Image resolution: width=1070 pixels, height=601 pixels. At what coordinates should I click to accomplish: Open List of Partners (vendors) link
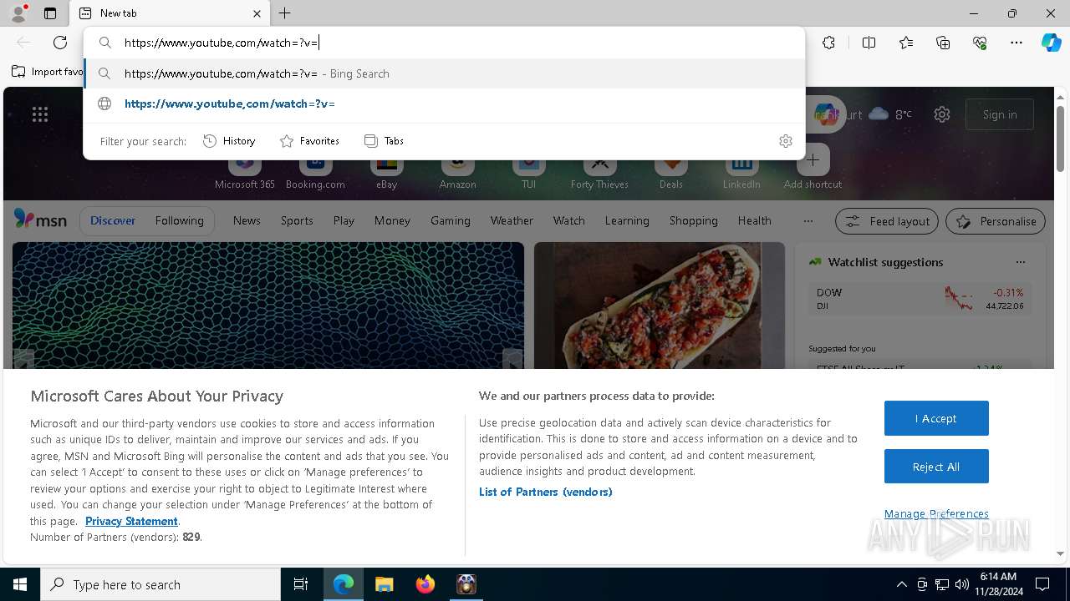coord(546,492)
